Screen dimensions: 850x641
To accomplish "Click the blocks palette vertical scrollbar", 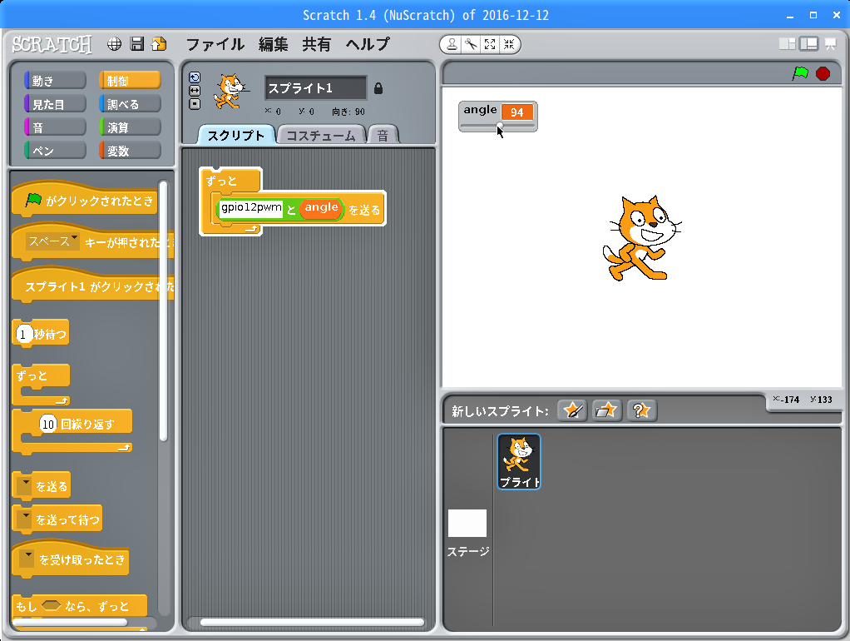I will 163,311.
